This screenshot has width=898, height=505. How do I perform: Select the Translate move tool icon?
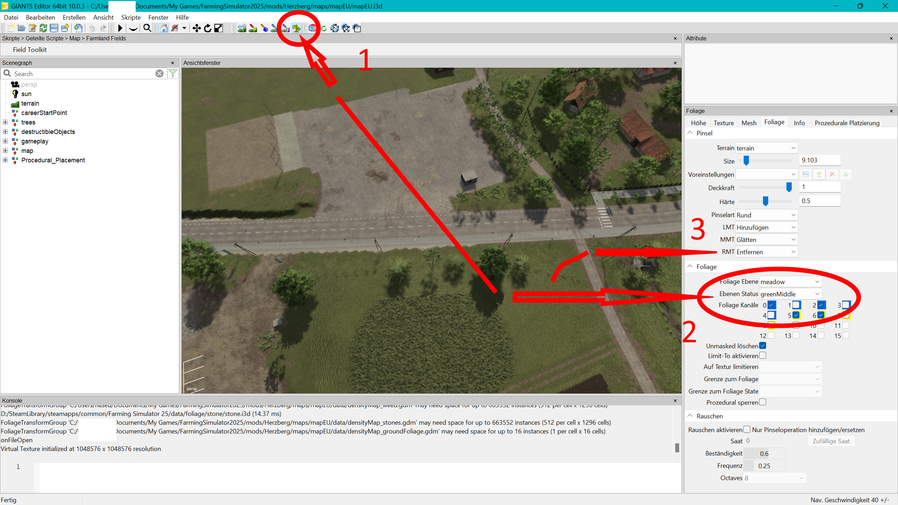click(x=196, y=28)
